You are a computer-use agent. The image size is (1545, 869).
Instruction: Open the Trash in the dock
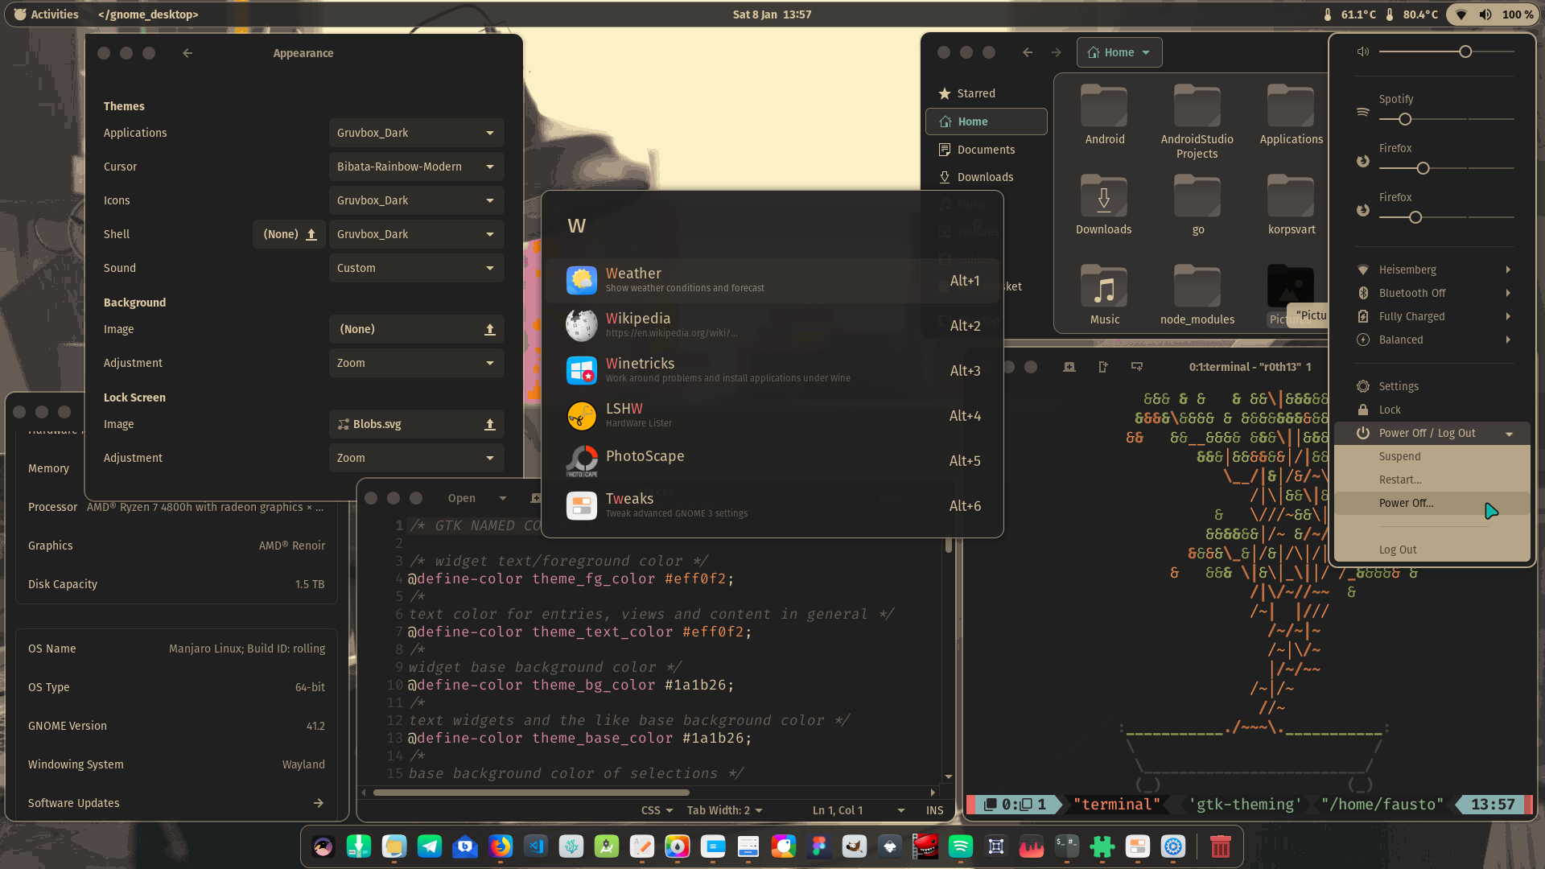(x=1221, y=846)
